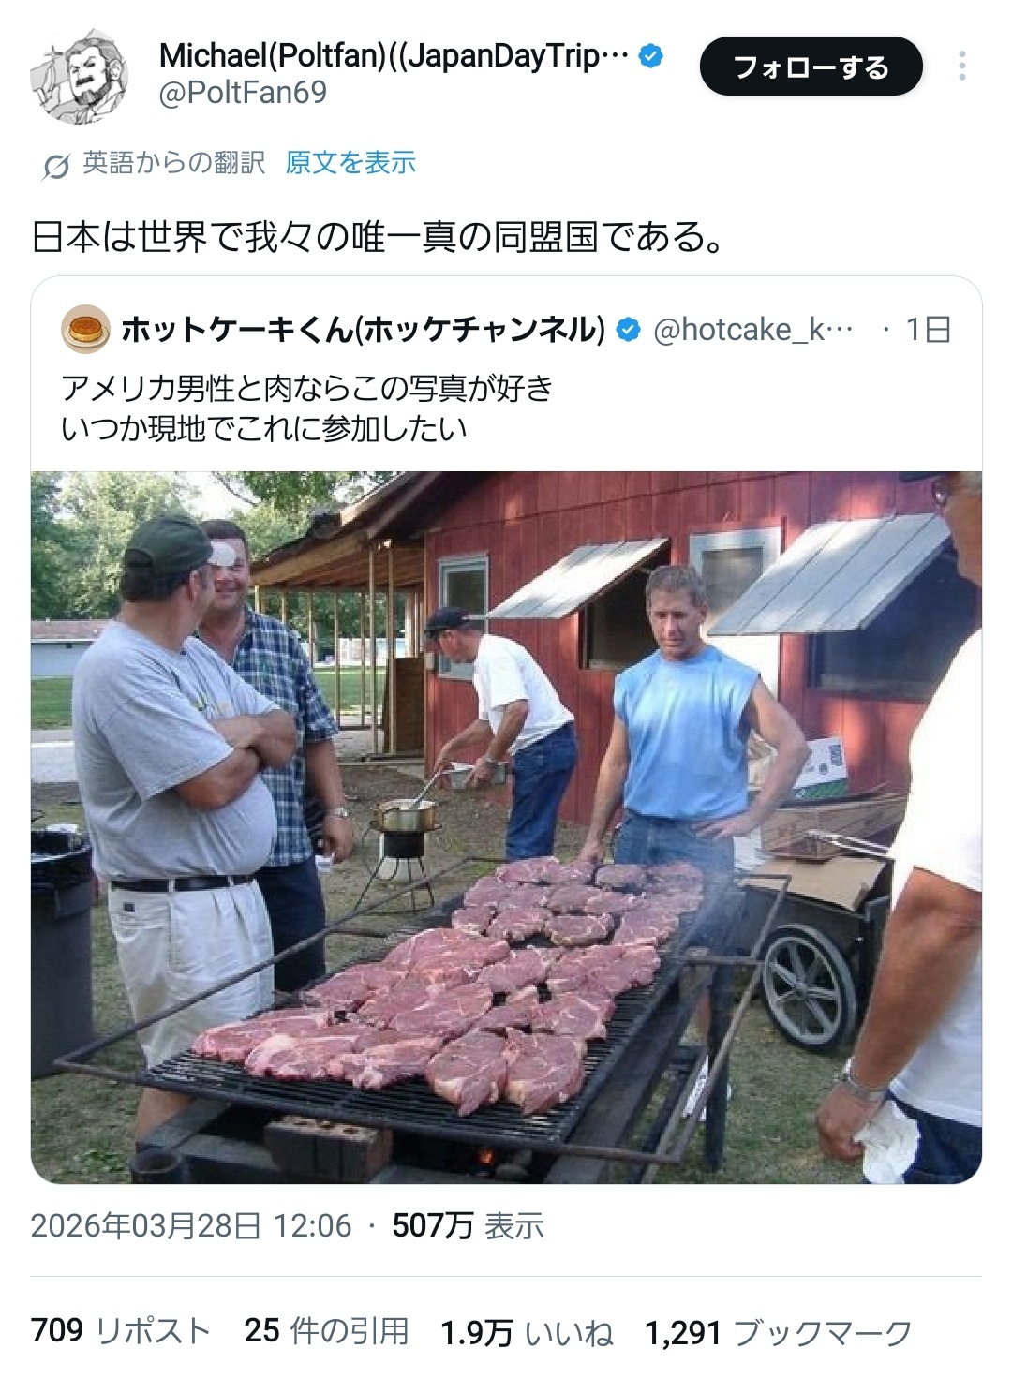1012x1378 pixels.
Task: Open the barbecue grill photo
Action: click(506, 827)
